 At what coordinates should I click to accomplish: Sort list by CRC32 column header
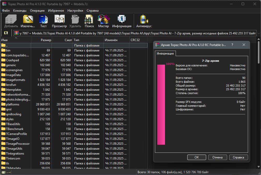pyautogui.click(x=138, y=40)
